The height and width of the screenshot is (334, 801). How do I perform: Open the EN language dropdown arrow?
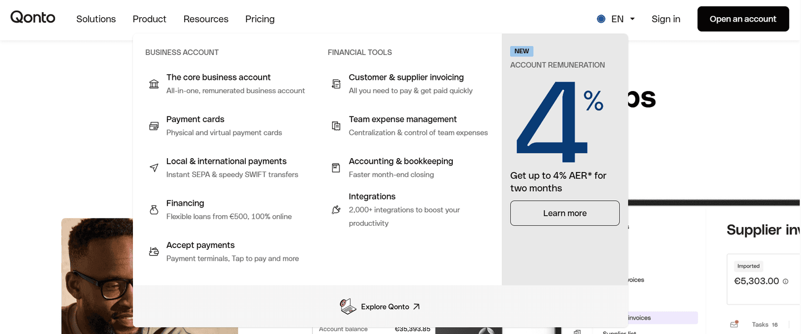(x=632, y=19)
